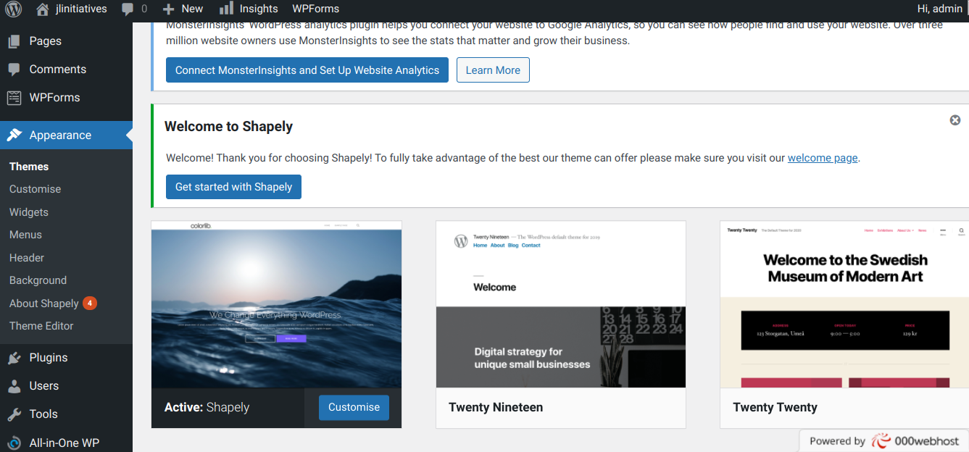Open the Widgets submenu item

click(29, 212)
